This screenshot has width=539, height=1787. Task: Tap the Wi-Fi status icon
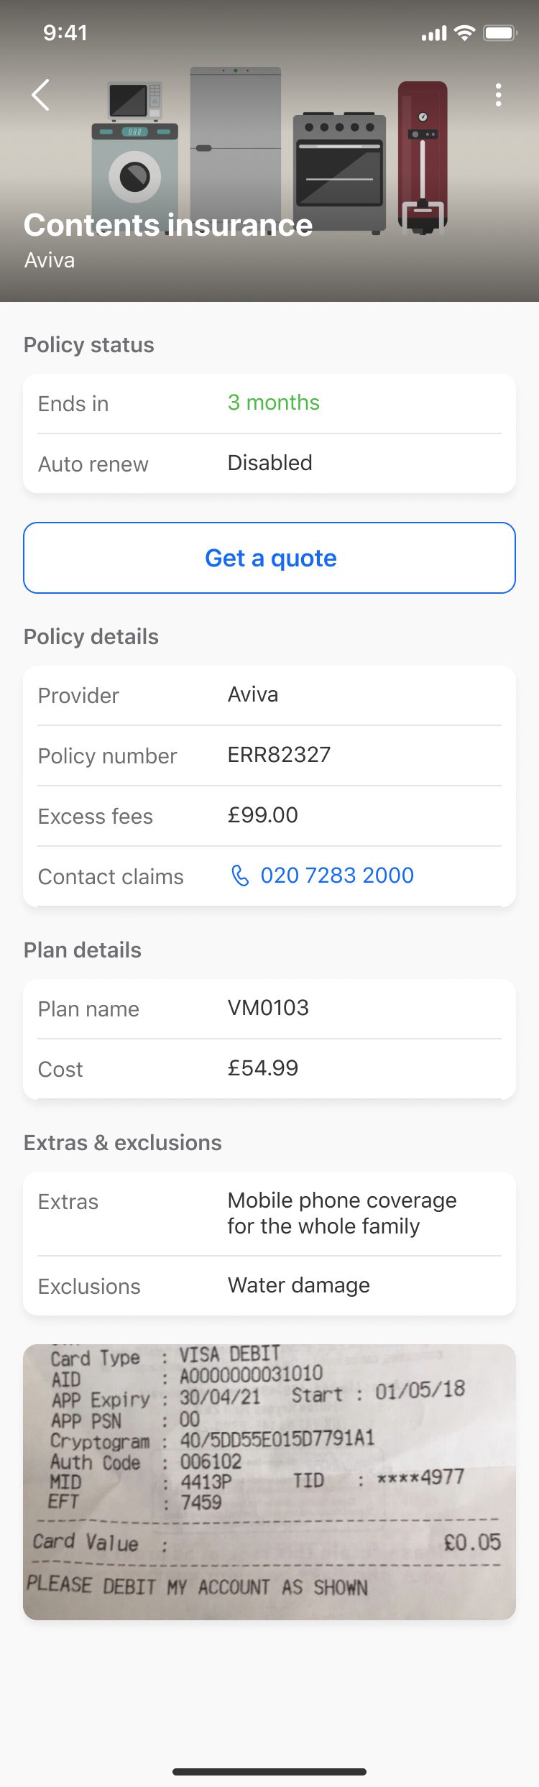465,33
